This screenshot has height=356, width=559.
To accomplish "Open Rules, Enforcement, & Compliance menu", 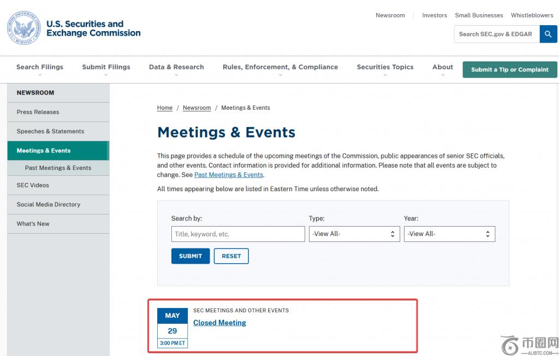I will 280,67.
